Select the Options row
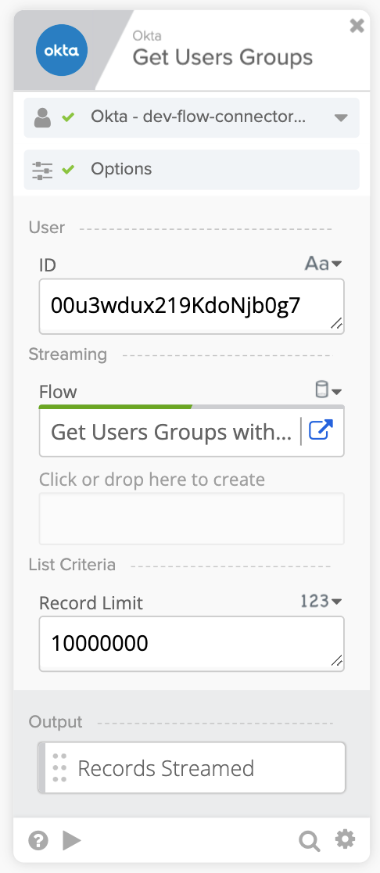 pos(192,169)
